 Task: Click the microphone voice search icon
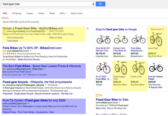[x=93, y=4]
